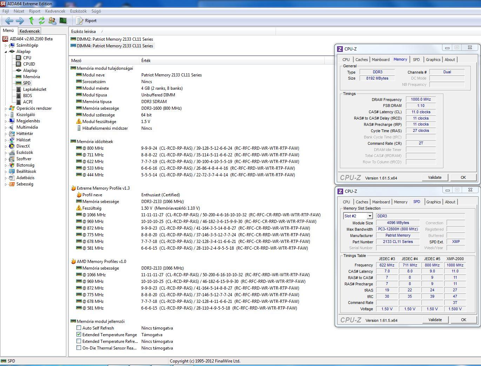The image size is (481, 366).
Task: Click the Mező column header
Action: (x=76, y=61)
